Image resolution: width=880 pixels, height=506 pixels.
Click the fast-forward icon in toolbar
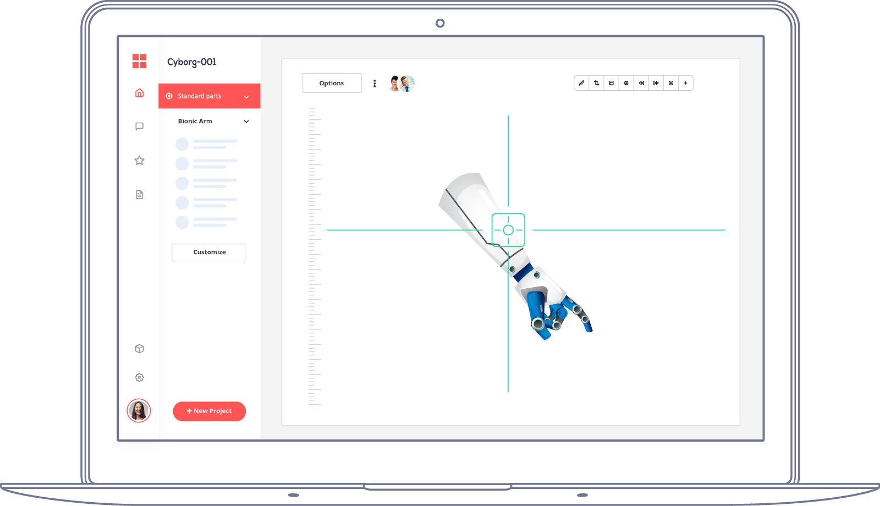(x=656, y=83)
